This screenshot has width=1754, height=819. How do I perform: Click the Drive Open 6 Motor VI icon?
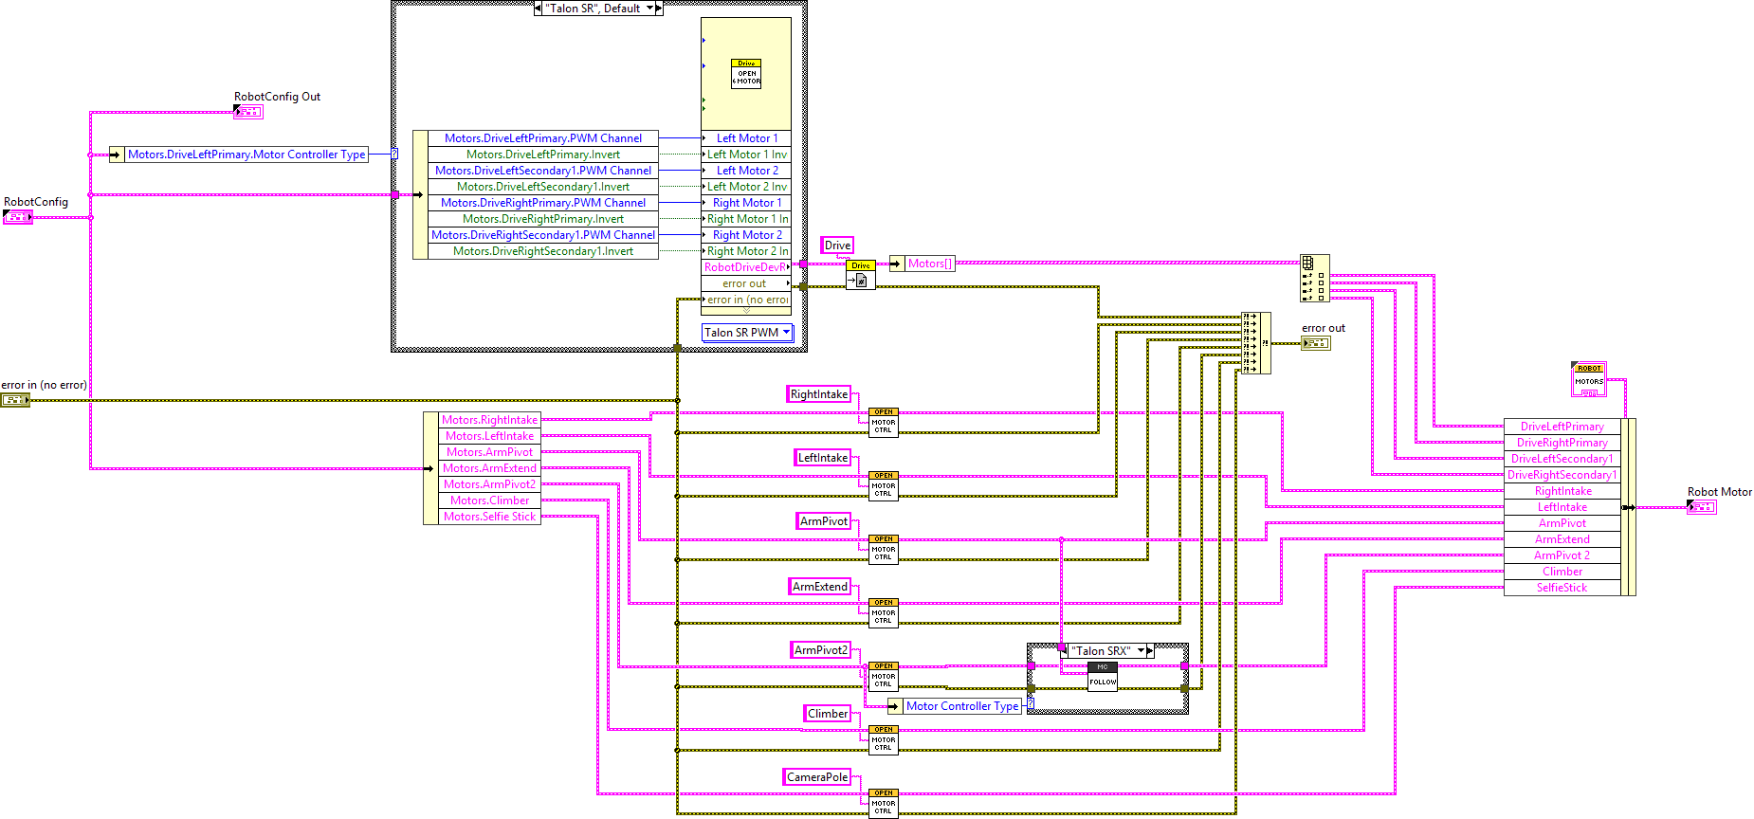coord(746,74)
